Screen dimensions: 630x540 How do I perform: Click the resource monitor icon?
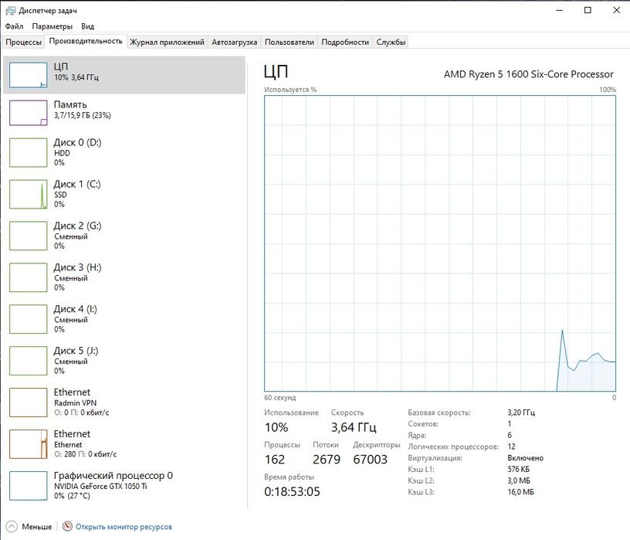[x=67, y=526]
